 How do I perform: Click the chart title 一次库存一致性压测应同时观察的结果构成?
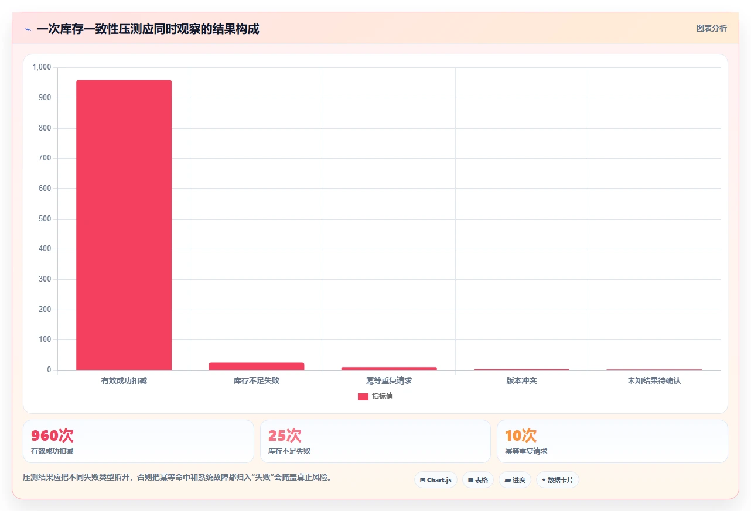pyautogui.click(x=148, y=29)
